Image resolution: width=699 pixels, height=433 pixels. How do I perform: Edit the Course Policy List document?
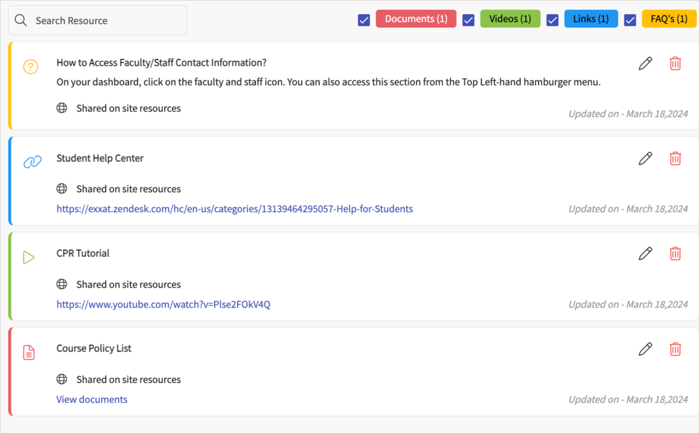coord(645,349)
